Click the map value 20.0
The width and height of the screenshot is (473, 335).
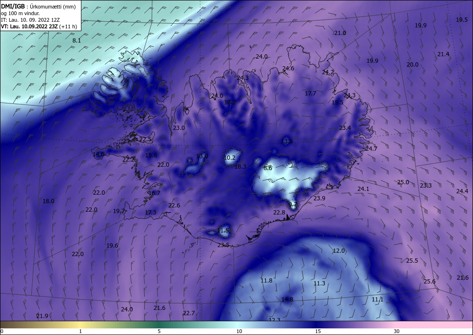point(412,64)
